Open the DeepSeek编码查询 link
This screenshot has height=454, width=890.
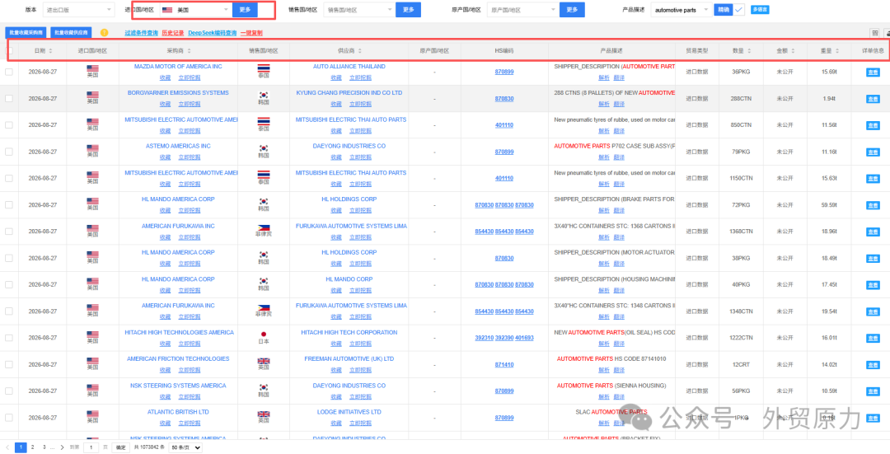213,33
